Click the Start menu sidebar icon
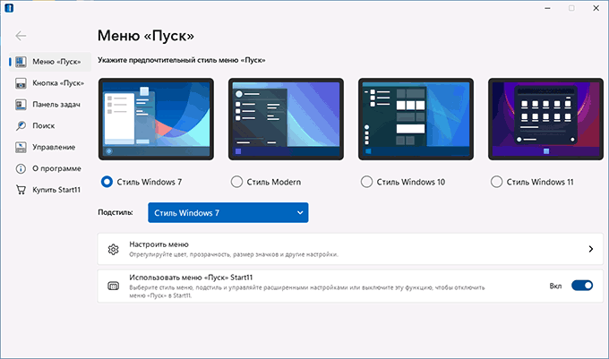This screenshot has height=359, width=609. pyautogui.click(x=21, y=62)
